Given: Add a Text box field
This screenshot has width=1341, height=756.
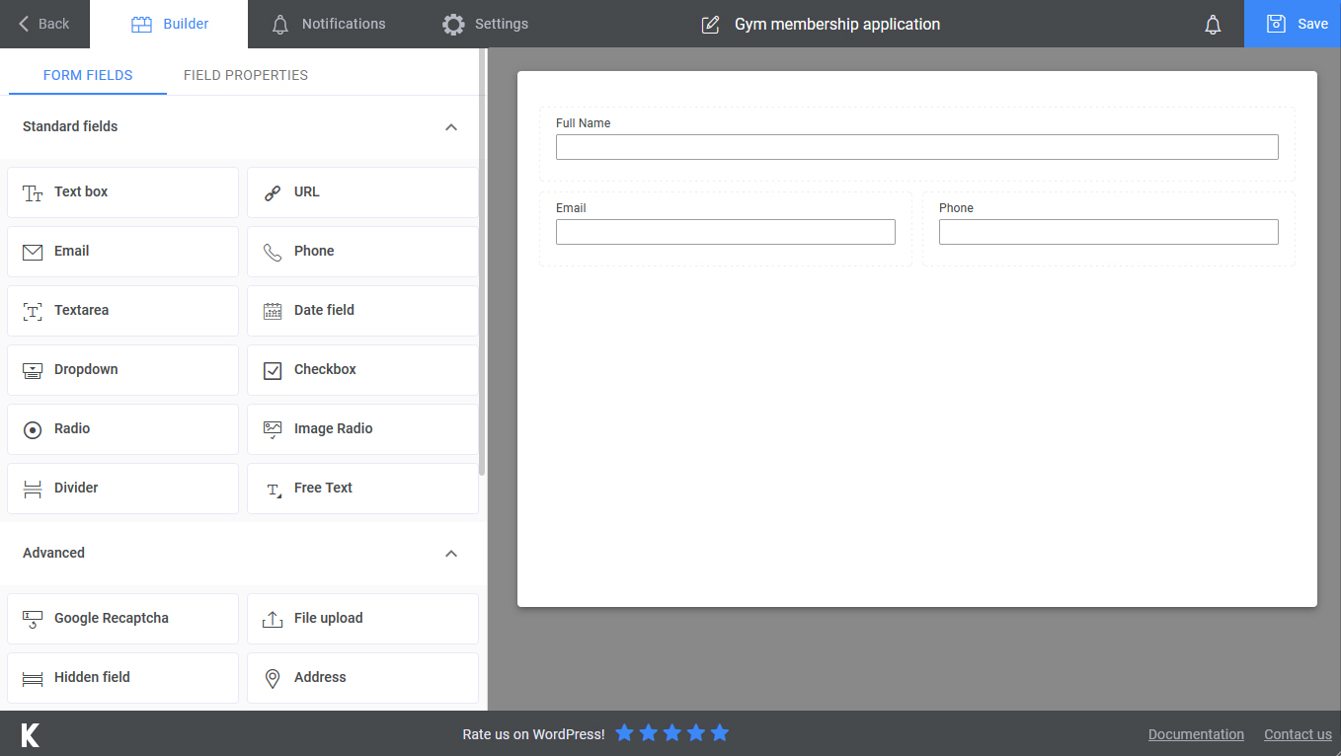Looking at the screenshot, I should pos(122,192).
